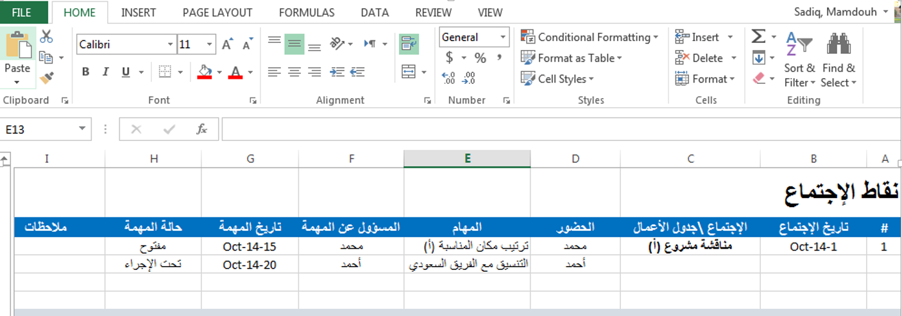
Task: Toggle Italic formatting
Action: pos(105,72)
